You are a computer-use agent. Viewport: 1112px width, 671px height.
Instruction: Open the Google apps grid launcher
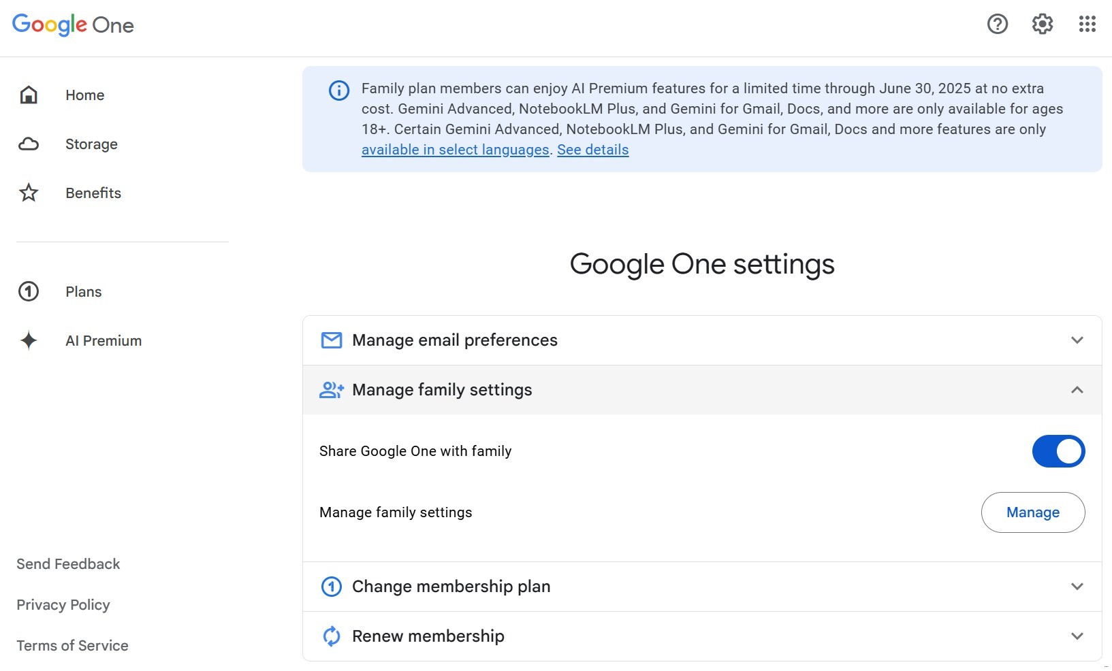coord(1087,24)
